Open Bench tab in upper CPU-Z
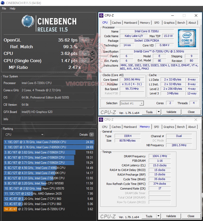Image resolution: width=203 pixels, height=221 pixels. (x=181, y=23)
